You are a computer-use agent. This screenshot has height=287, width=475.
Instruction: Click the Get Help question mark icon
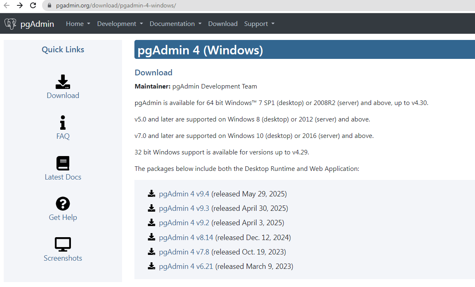(63, 203)
